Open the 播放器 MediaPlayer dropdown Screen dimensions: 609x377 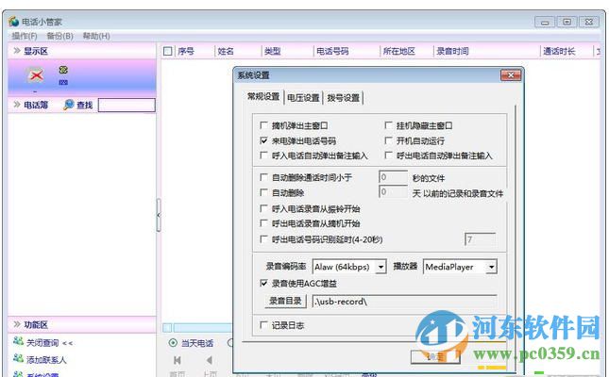[x=492, y=267]
